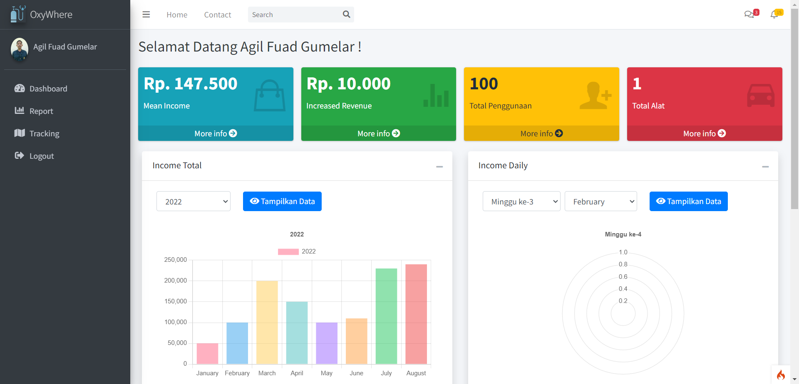Click More info on Increased Revenue card
The image size is (799, 384).
tap(378, 133)
